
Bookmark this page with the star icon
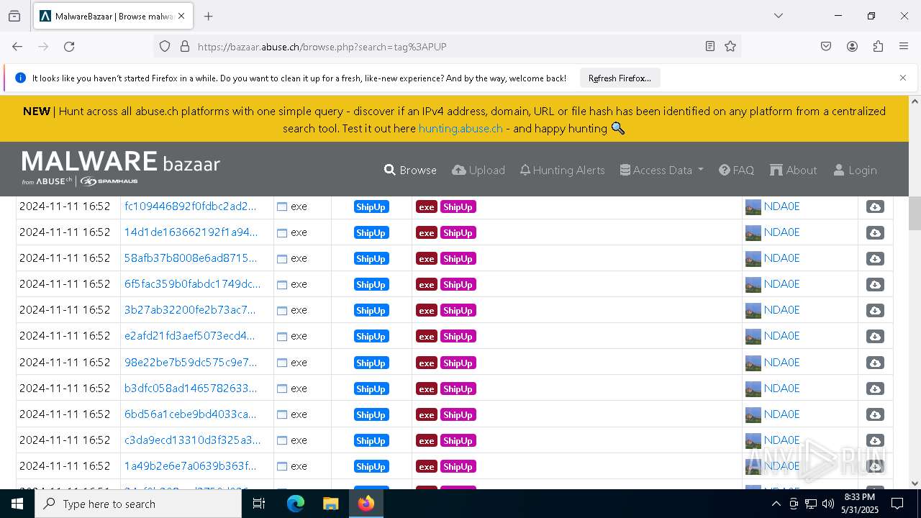click(730, 46)
